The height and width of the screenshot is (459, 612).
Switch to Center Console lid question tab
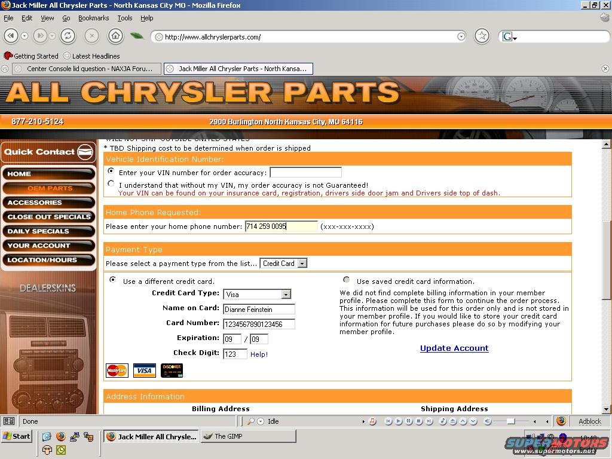click(87, 69)
